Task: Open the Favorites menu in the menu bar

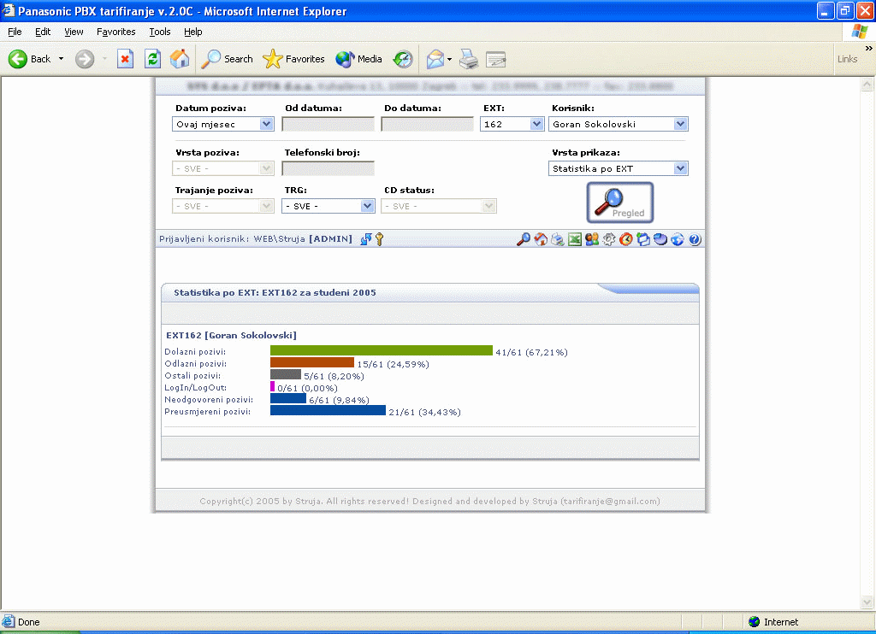Action: coord(115,32)
